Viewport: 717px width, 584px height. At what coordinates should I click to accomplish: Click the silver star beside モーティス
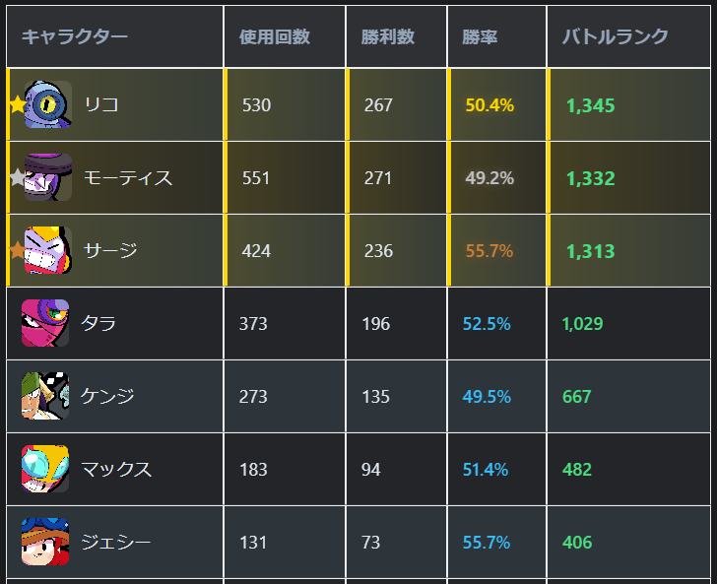tap(17, 178)
